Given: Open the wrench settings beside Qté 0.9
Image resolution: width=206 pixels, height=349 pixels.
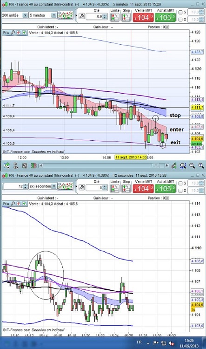Looking at the screenshot, I should point(81,16).
